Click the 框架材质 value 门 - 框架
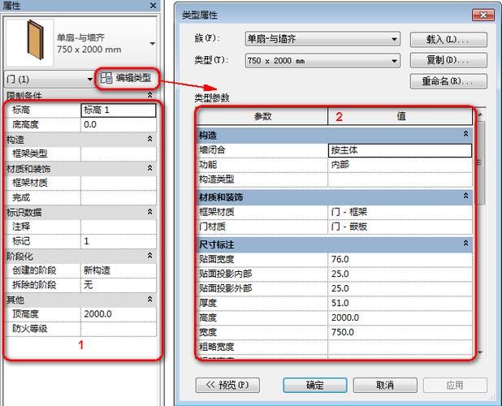Image resolution: width=502 pixels, height=406 pixels. (400, 212)
